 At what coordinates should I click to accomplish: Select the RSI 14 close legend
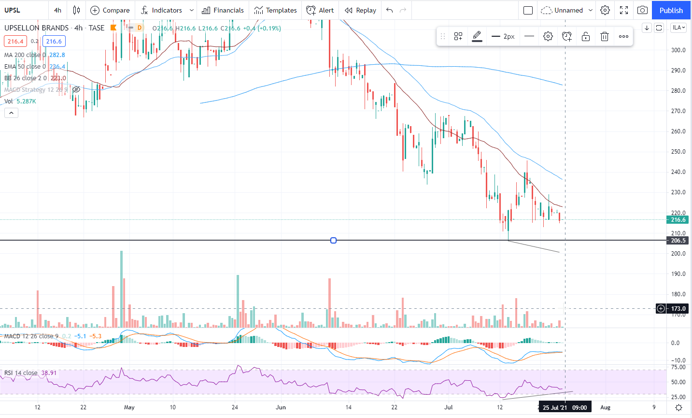coord(21,373)
